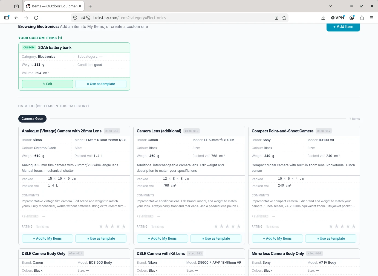
Task: Open the recent browsing Firefox View icon
Action: pos(16,6)
